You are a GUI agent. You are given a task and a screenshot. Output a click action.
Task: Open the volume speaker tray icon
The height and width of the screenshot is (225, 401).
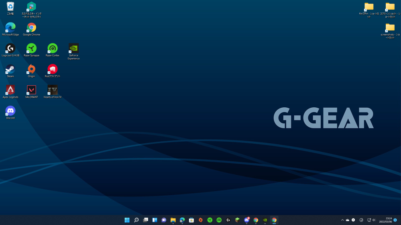coord(374,220)
